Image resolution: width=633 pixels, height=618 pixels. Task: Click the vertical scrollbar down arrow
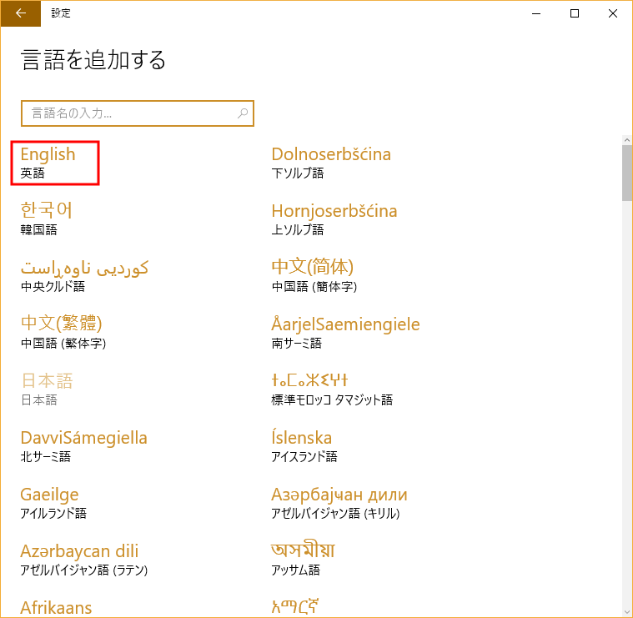click(x=626, y=611)
